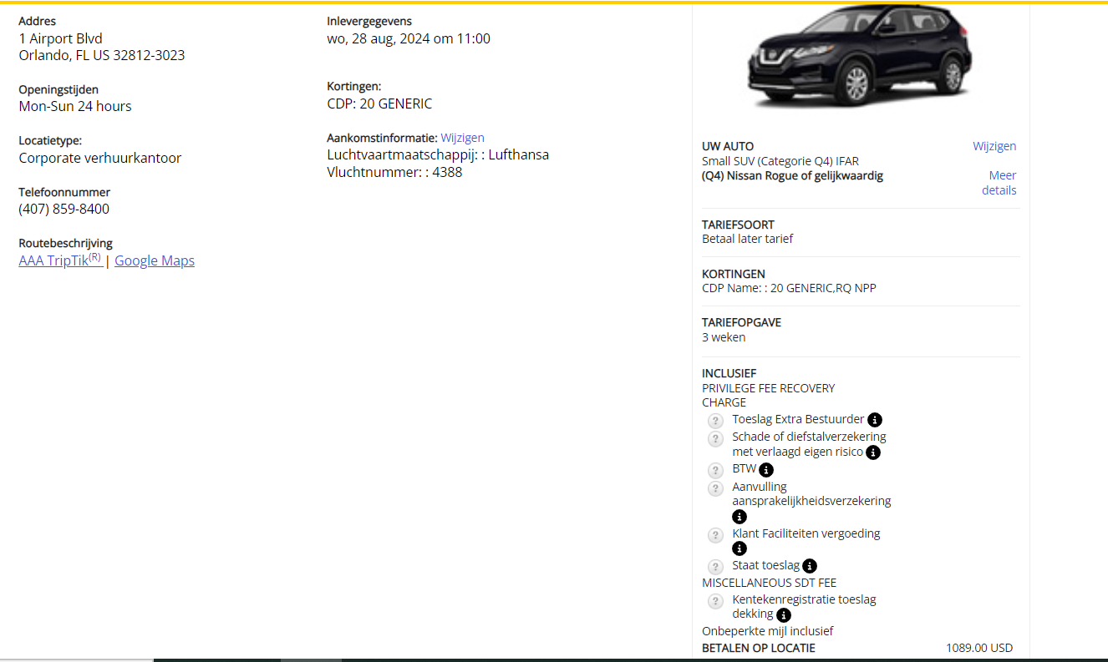Click question mark beside Aanvulling aansprakelijkheidsverzekering

pyautogui.click(x=715, y=488)
